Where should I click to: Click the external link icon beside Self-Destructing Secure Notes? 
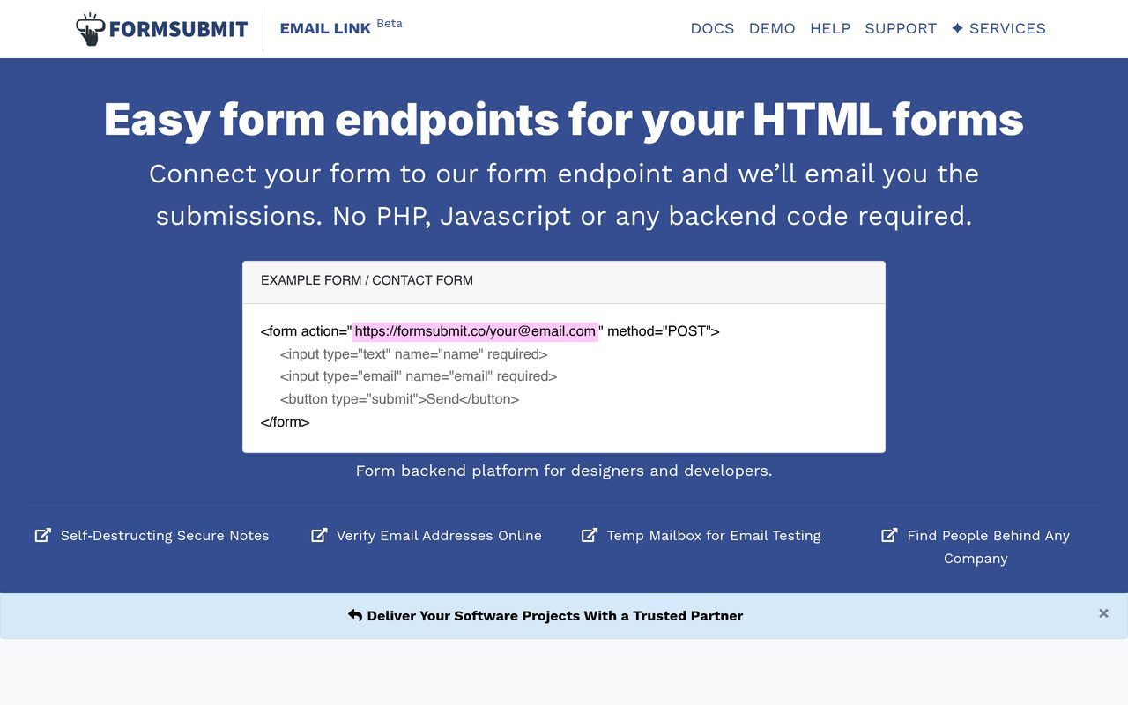coord(42,535)
